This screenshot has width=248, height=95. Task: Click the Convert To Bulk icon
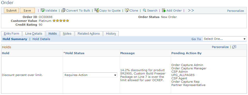(x=63, y=10)
